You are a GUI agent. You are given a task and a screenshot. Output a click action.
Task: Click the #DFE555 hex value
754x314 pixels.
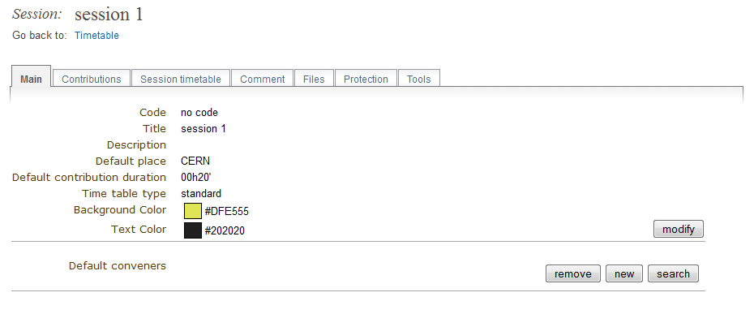click(x=226, y=212)
